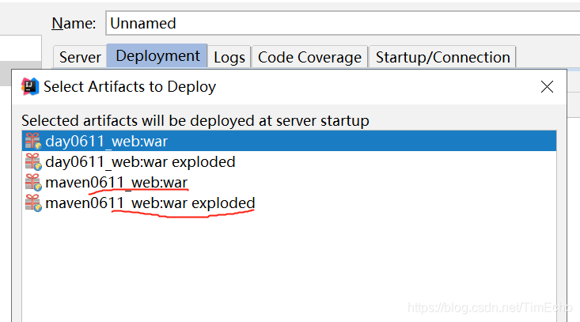Viewport: 580px width, 322px height.
Task: Select the maven0611_web:war row
Action: tap(289, 182)
